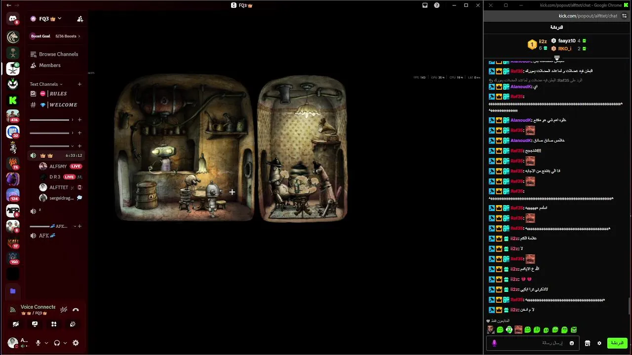Start an activity in voice panel

point(54,324)
